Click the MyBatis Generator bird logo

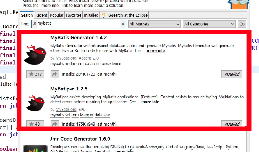(x=35, y=55)
